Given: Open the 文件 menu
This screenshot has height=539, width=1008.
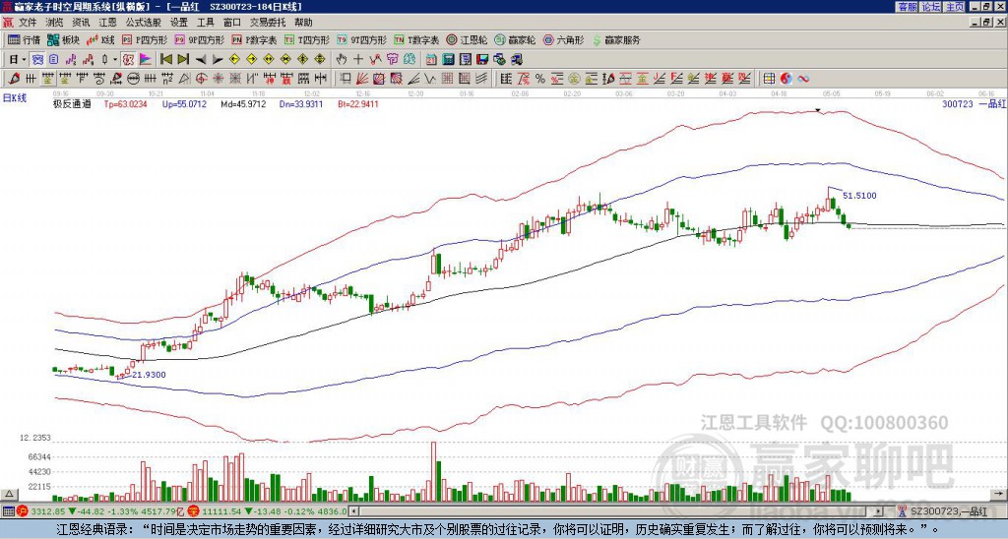Looking at the screenshot, I should [28, 23].
